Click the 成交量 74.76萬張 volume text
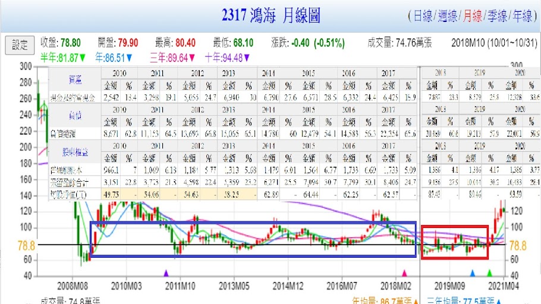The height and width of the screenshot is (304, 541). pyautogui.click(x=400, y=43)
